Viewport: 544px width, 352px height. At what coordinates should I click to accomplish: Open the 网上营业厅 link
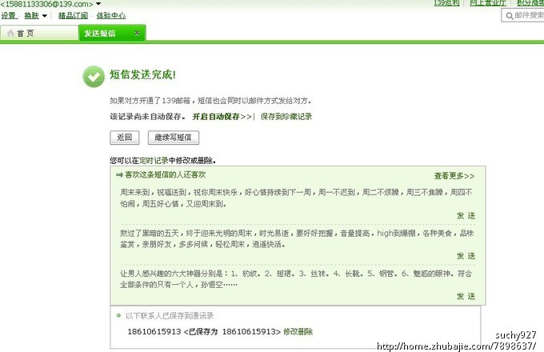pyautogui.click(x=488, y=3)
